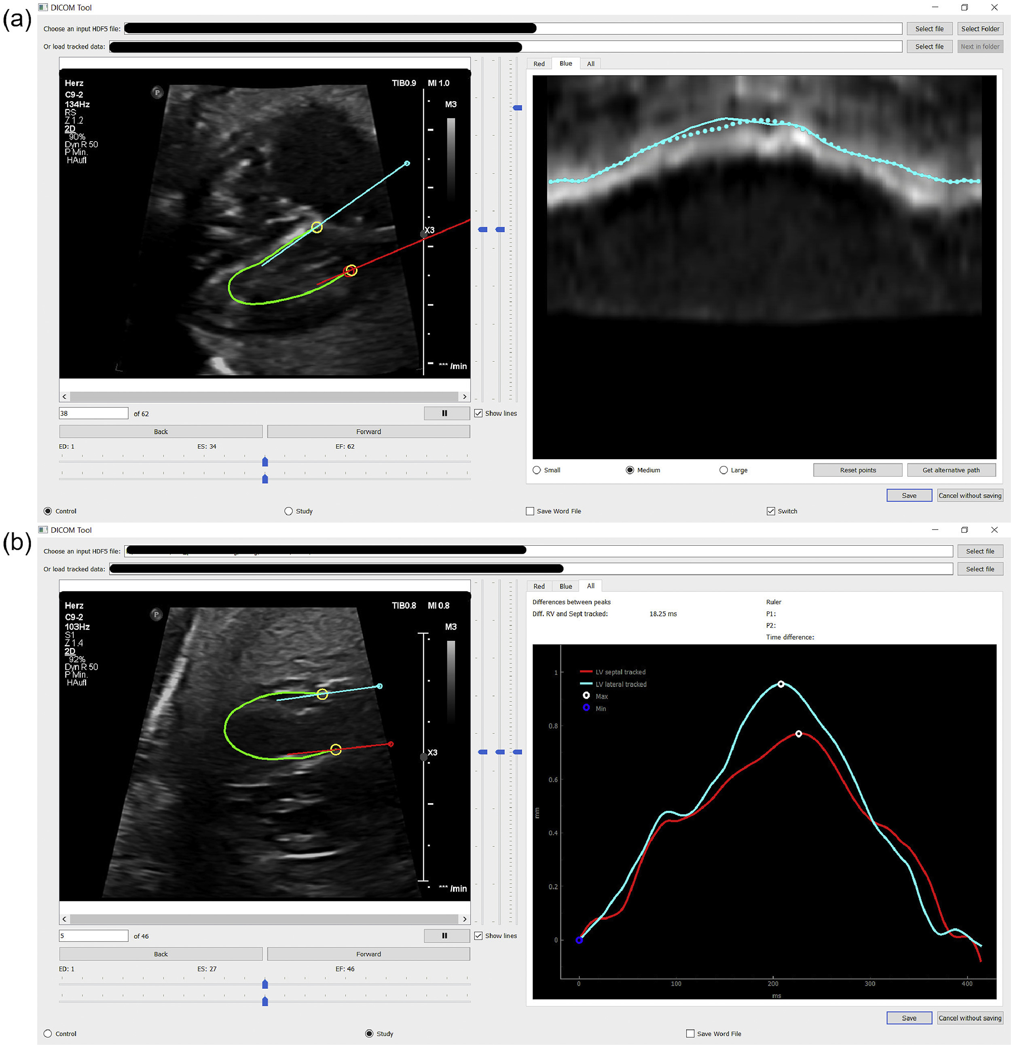Click right scroll arrow under top ultrasound image
This screenshot has height=1045, width=1011.
click(x=464, y=396)
